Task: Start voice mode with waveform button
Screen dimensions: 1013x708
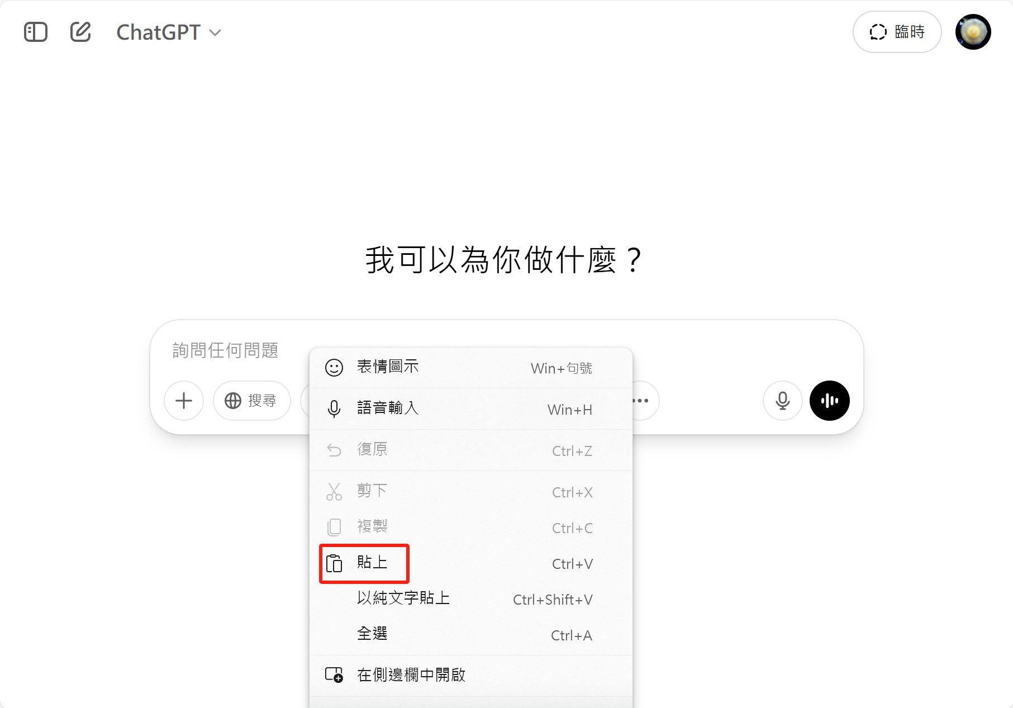Action: tap(830, 401)
